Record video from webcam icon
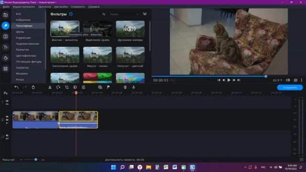This screenshot has width=306, height=172. coord(125,87)
